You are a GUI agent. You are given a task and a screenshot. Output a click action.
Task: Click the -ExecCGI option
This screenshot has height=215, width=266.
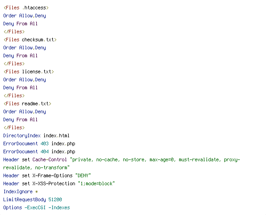[35, 208]
